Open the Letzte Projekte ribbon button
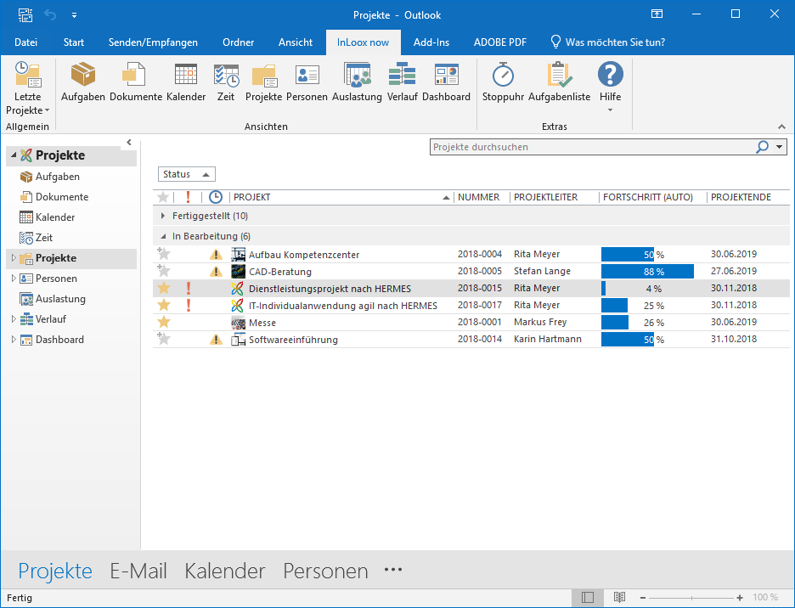Viewport: 795px width, 608px height. point(27,88)
